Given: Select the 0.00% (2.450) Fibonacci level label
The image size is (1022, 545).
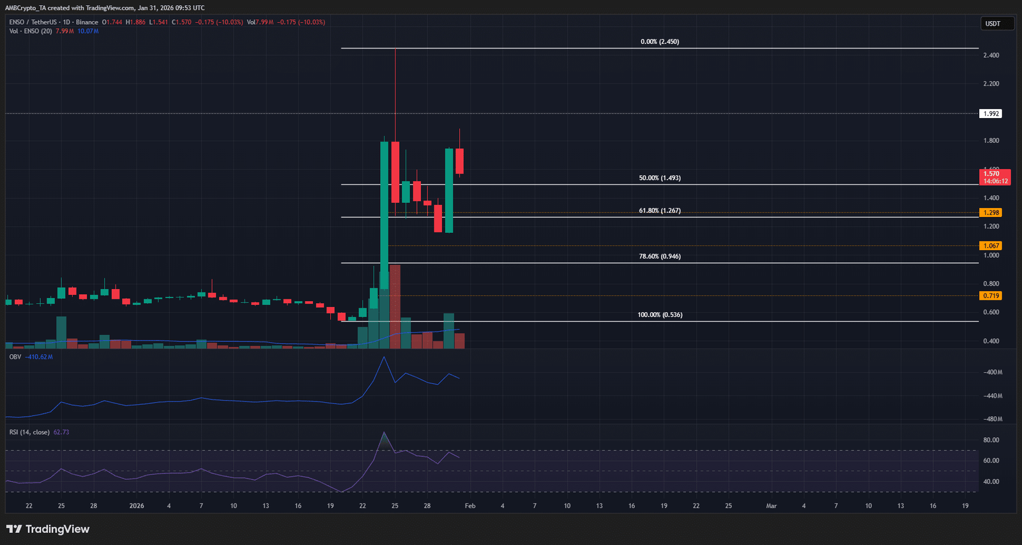Looking at the screenshot, I should (x=660, y=41).
